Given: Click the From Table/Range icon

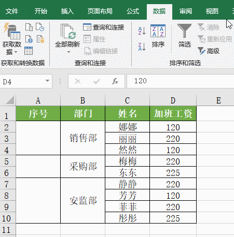Looking at the screenshot, I should point(29,51).
